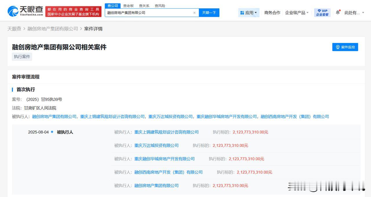Open 重庆融创华城房地产开发有限公司 in the summary line

click(227, 117)
